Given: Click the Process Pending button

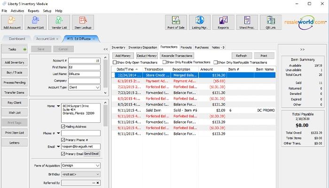Looking at the screenshot, I should pos(15,83).
